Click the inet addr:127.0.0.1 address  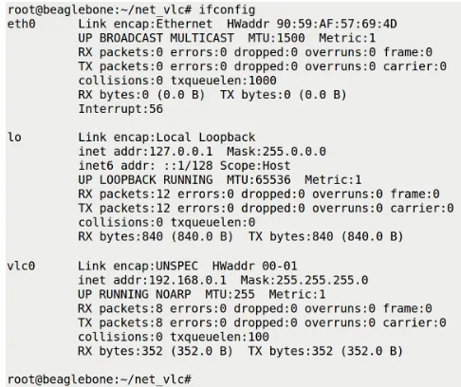click(x=145, y=152)
